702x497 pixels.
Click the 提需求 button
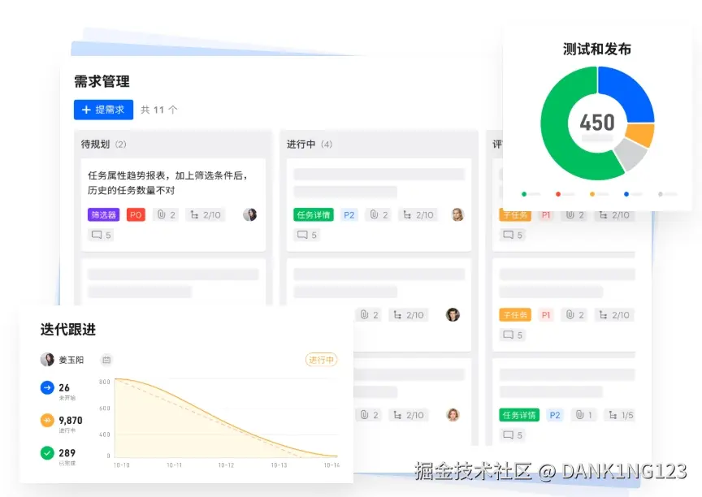pos(103,110)
